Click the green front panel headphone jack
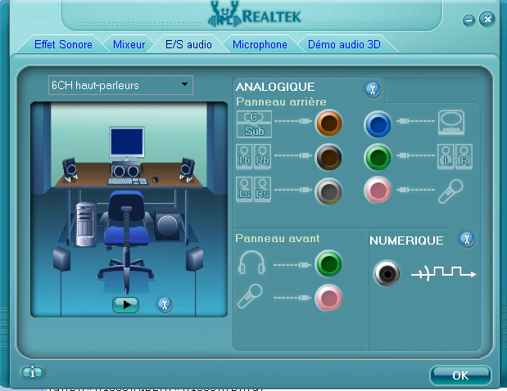Screen dimensions: 507x391 [328, 263]
